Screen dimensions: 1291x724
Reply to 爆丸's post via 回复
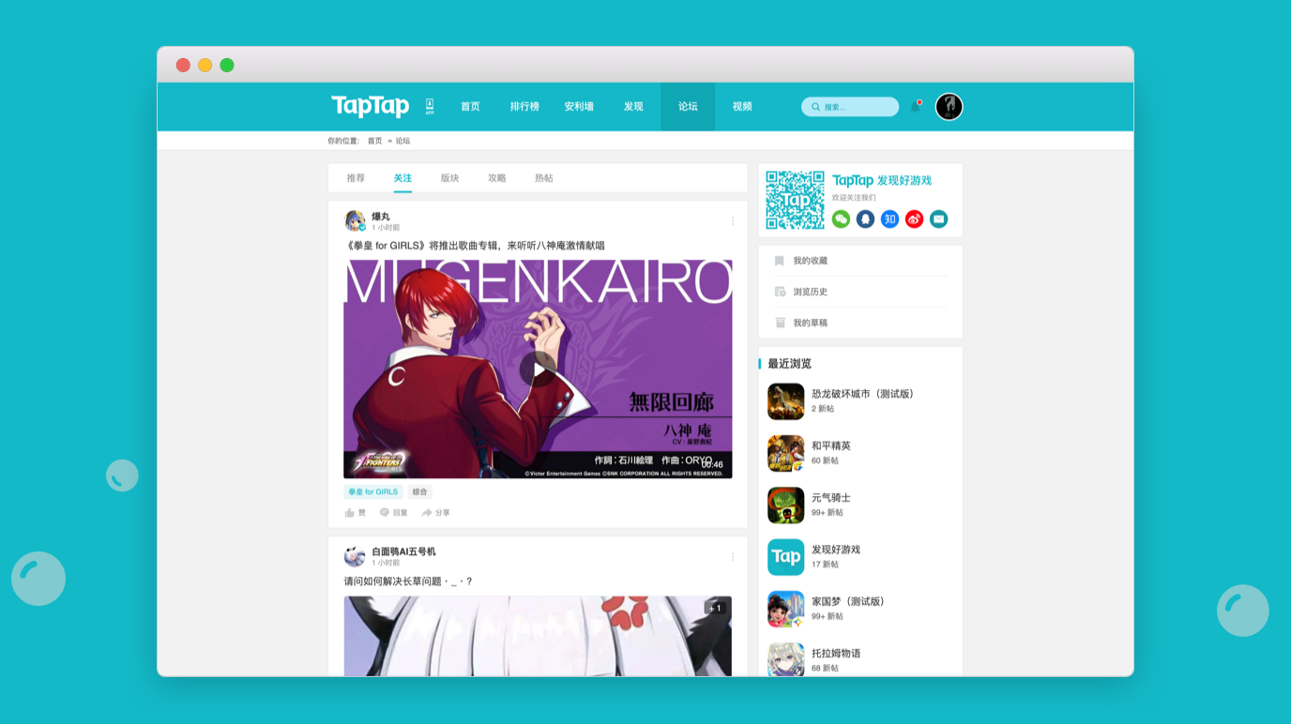(x=393, y=513)
